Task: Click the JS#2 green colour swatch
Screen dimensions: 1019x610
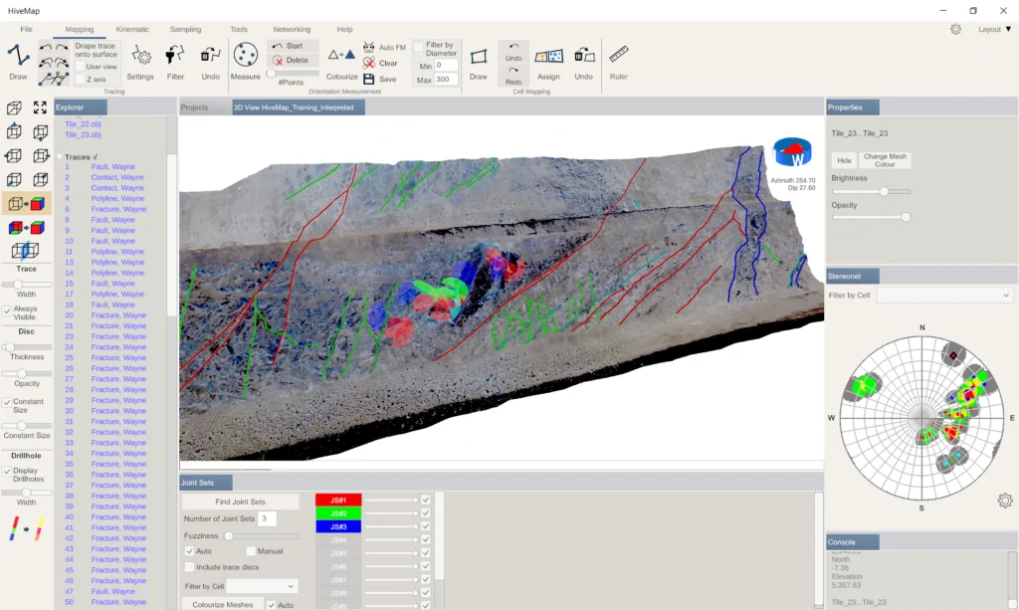Action: pyautogui.click(x=338, y=513)
